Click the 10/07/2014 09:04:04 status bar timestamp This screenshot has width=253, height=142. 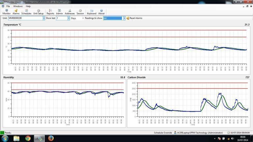pyautogui.click(x=240, y=133)
